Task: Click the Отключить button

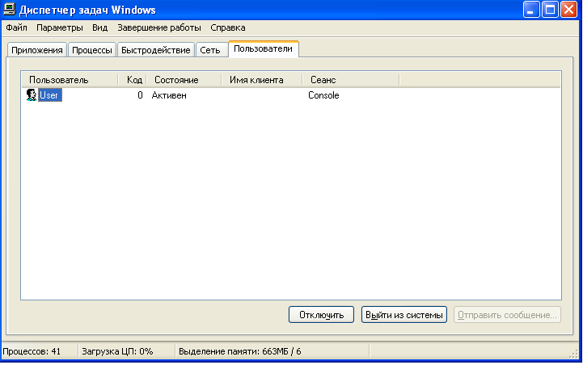Action: point(321,315)
